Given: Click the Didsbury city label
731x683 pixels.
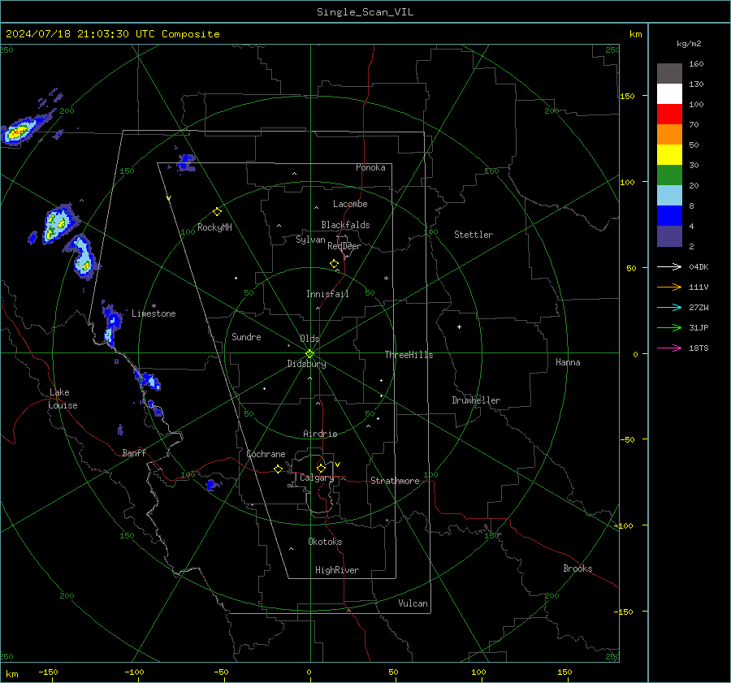Looking at the screenshot, I should pyautogui.click(x=306, y=364).
